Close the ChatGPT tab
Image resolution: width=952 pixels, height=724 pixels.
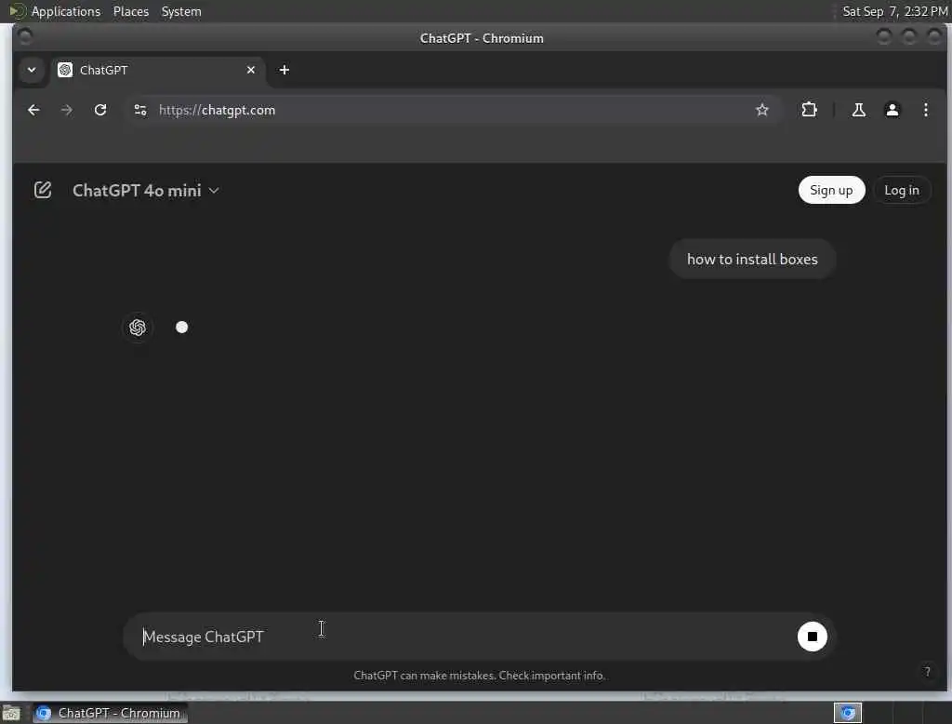click(251, 70)
